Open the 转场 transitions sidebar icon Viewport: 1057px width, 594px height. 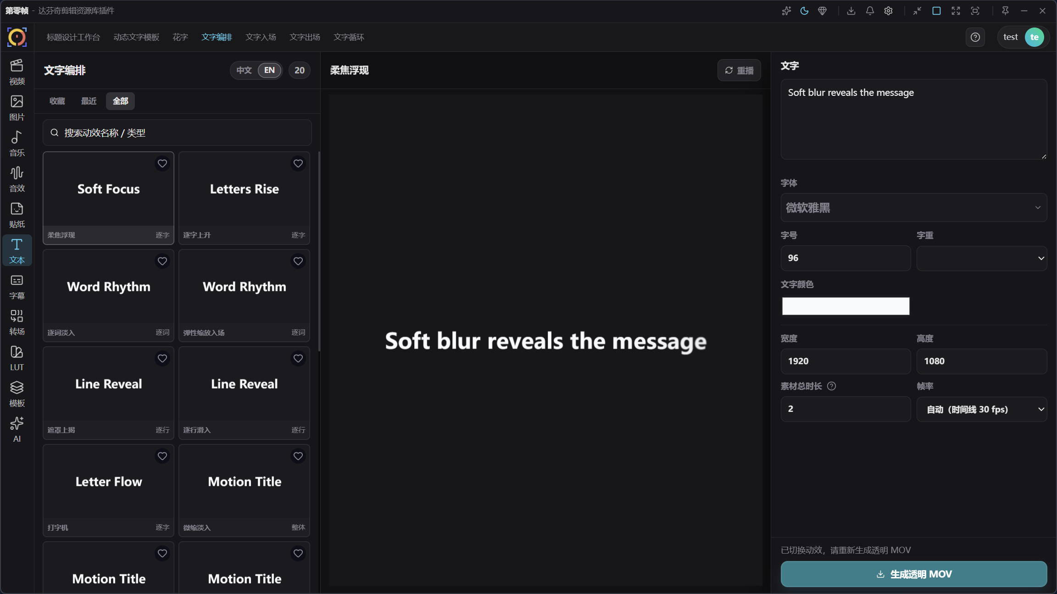[x=17, y=322]
